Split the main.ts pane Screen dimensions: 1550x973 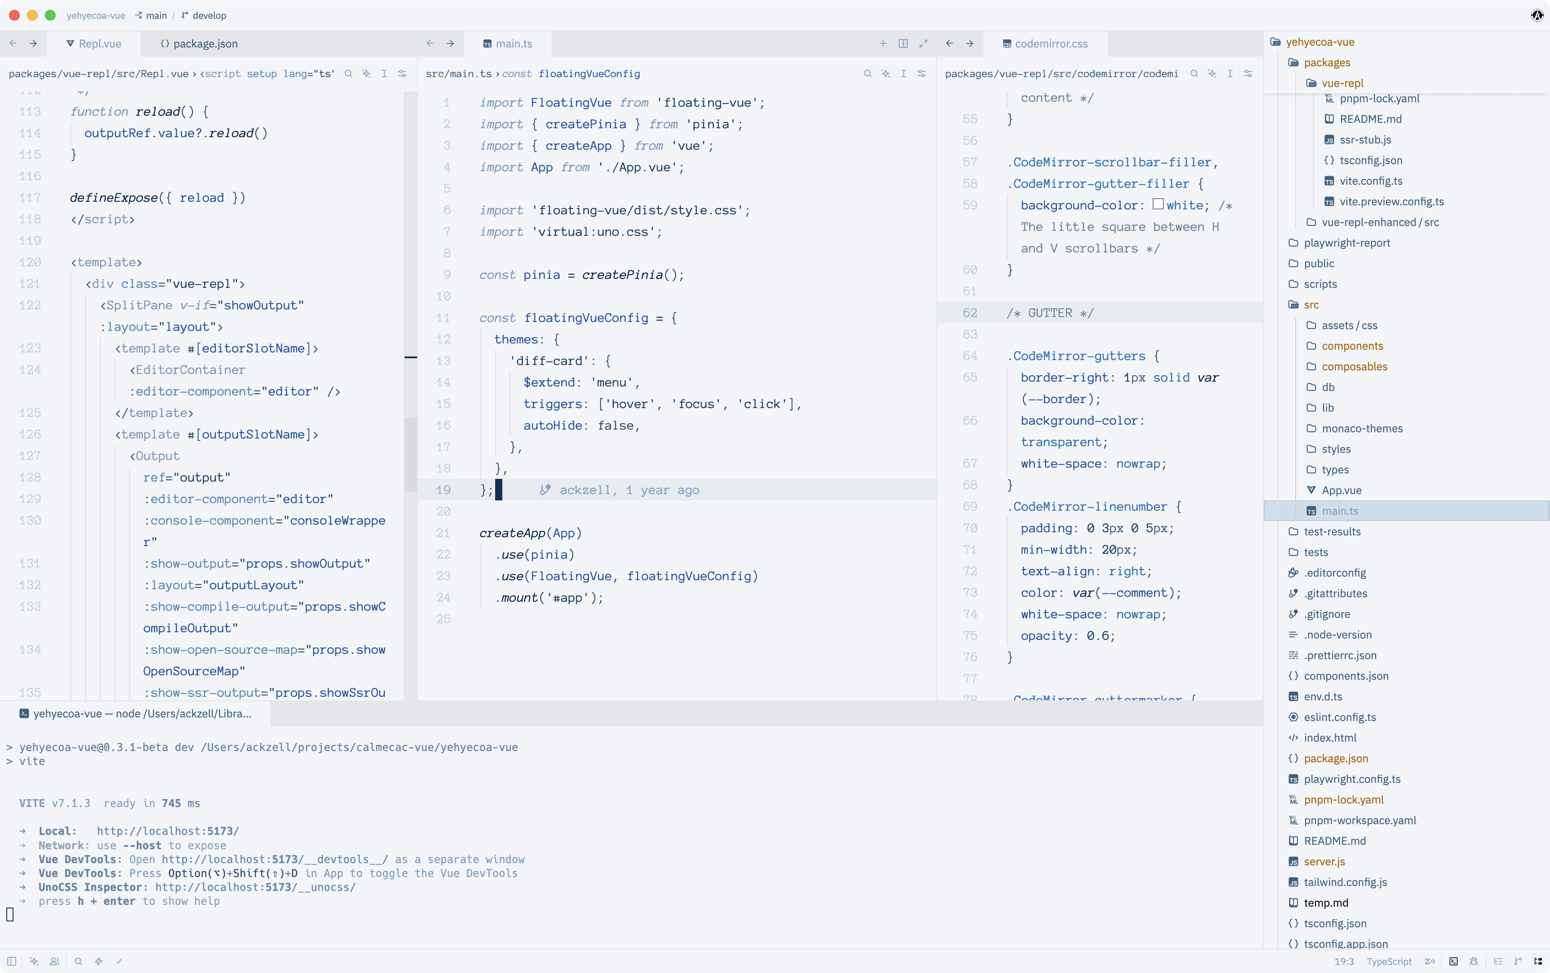point(903,43)
